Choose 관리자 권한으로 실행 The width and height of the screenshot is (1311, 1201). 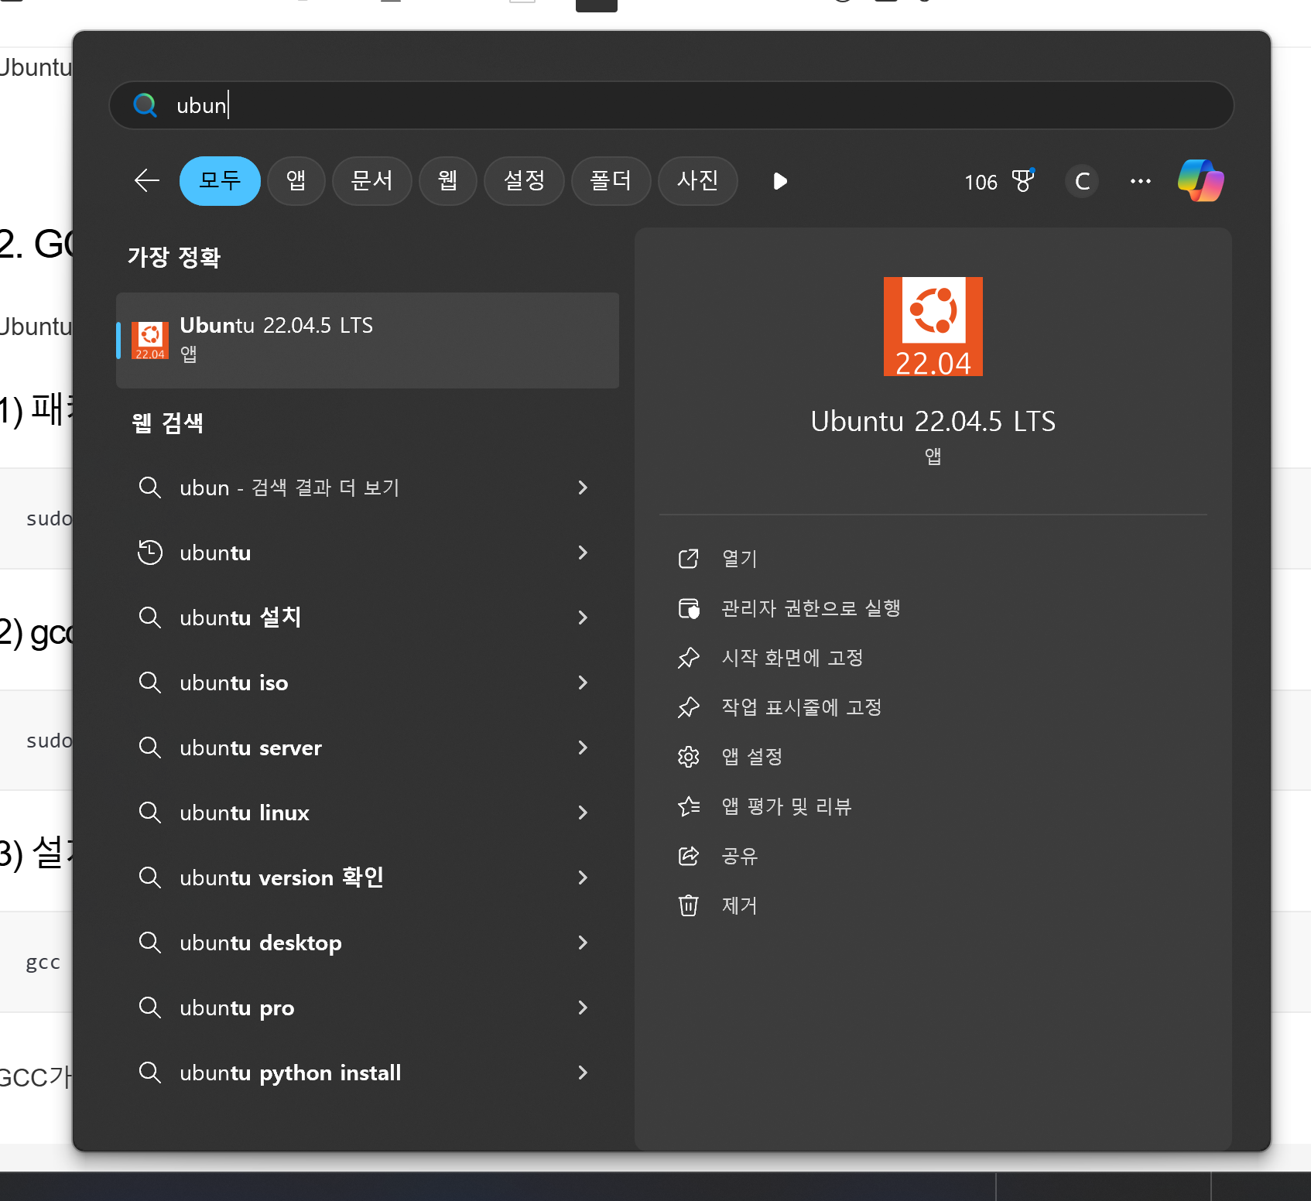pos(811,608)
